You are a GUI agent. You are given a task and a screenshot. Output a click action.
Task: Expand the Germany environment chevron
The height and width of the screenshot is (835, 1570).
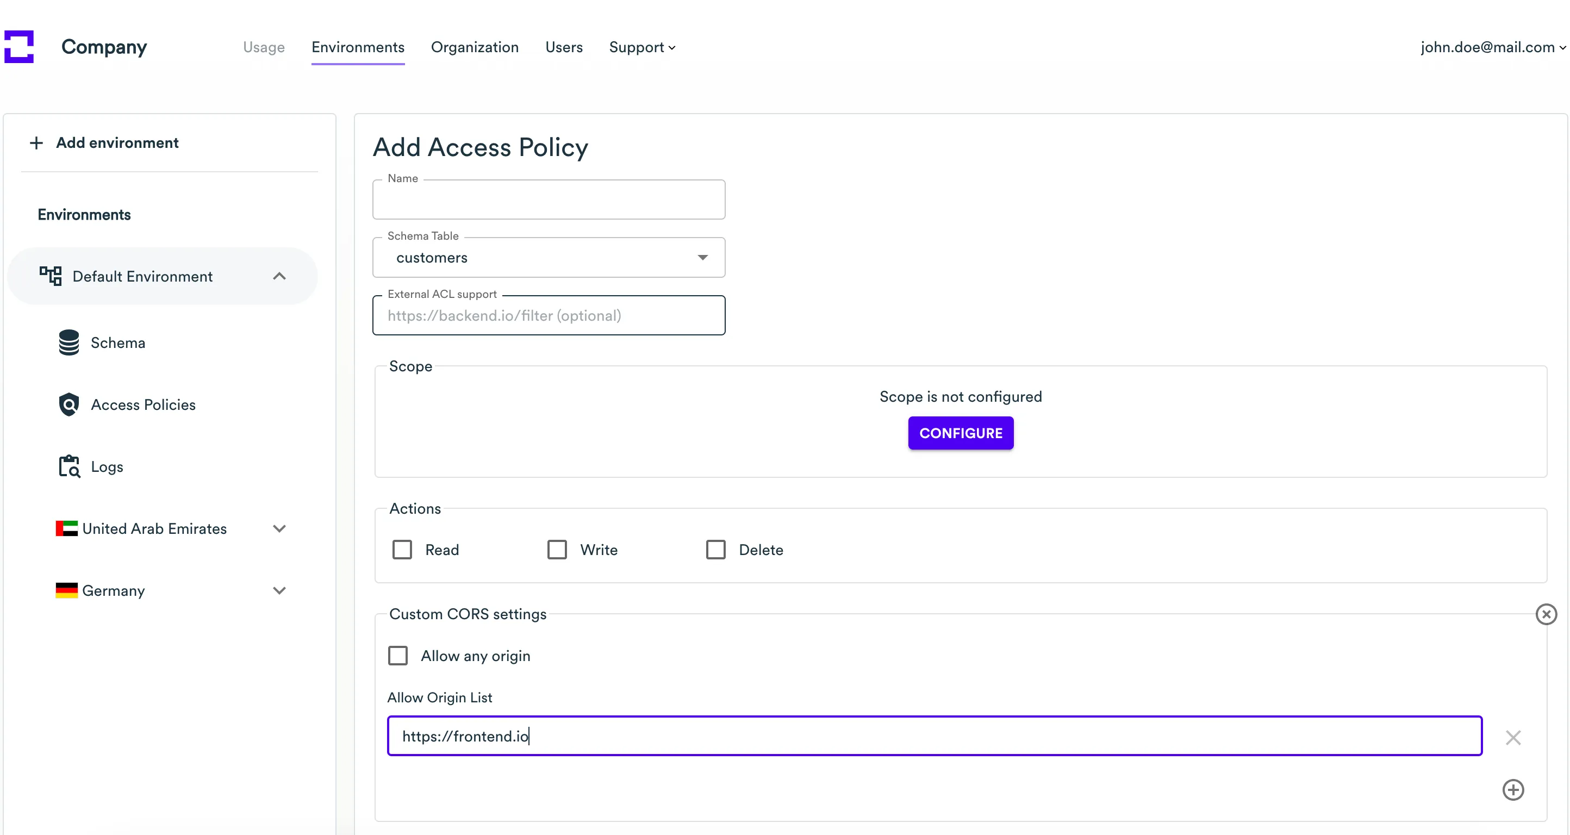279,590
